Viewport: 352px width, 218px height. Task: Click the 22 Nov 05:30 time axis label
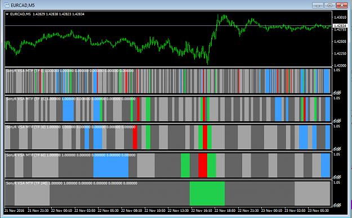click(108, 211)
